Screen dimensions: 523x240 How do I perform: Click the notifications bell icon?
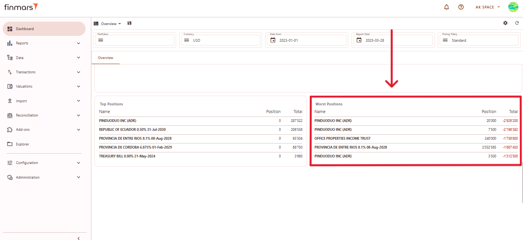click(x=446, y=7)
